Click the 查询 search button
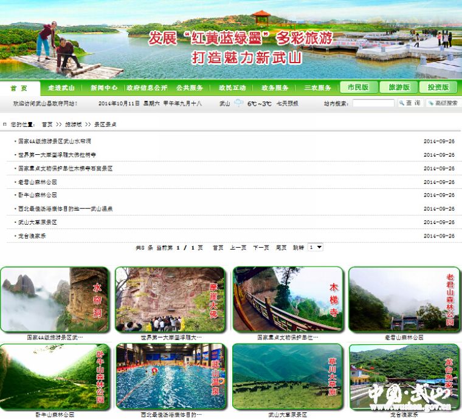Image resolution: width=462 pixels, height=419 pixels. coord(410,103)
